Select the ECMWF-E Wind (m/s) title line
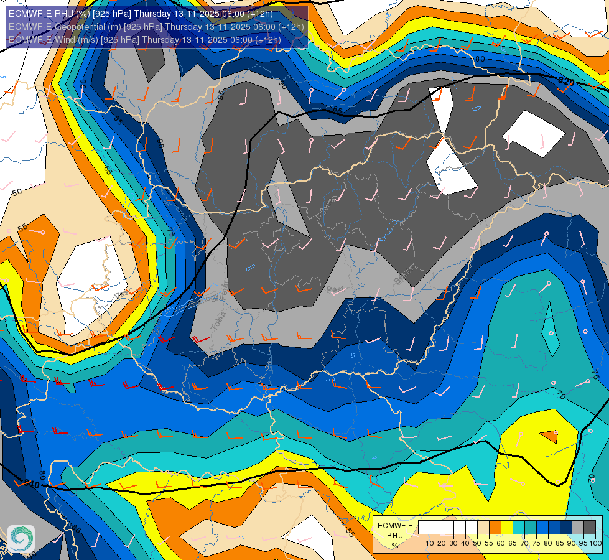This screenshot has height=560, width=609. point(144,40)
